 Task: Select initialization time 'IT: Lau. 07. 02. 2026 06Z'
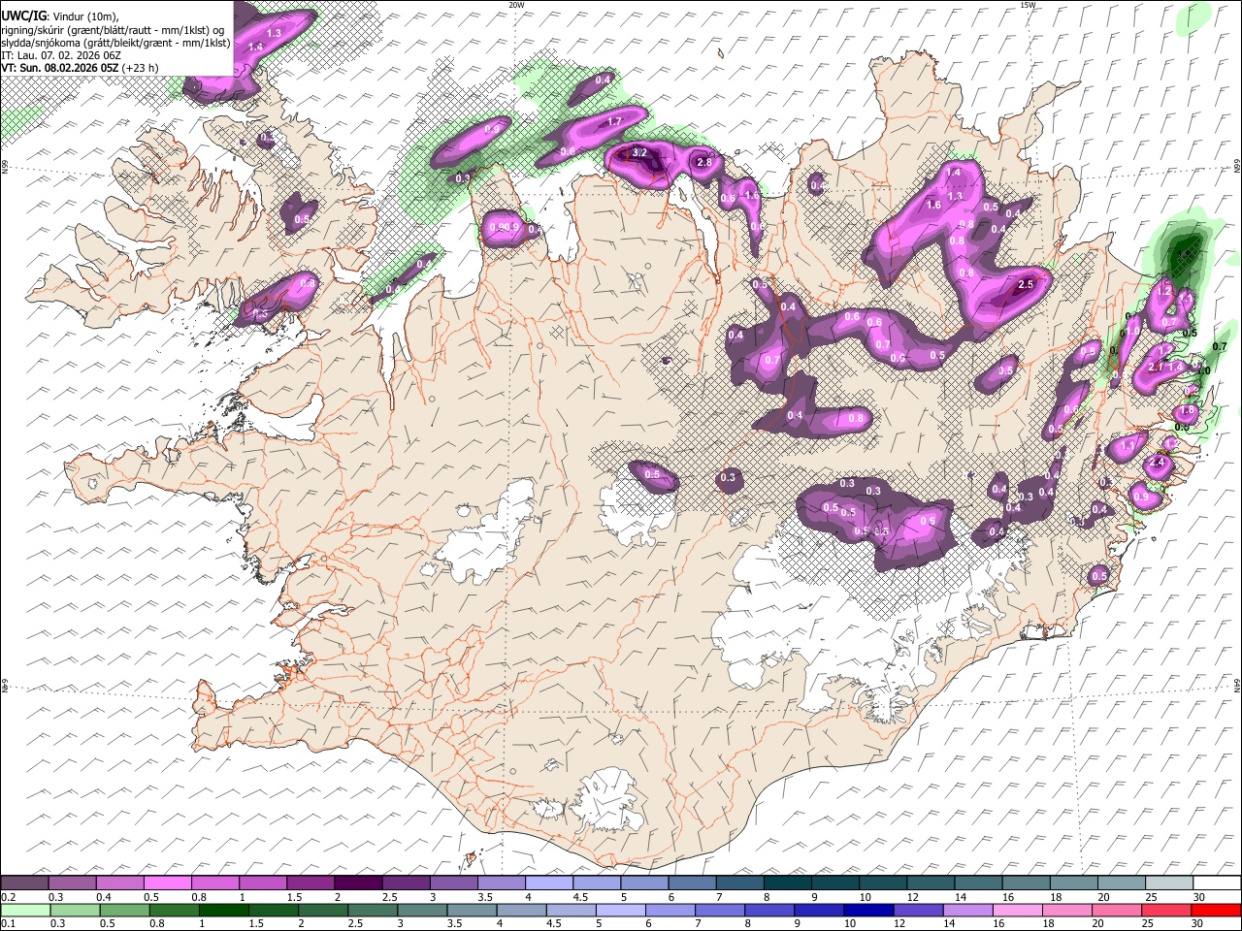[61, 55]
